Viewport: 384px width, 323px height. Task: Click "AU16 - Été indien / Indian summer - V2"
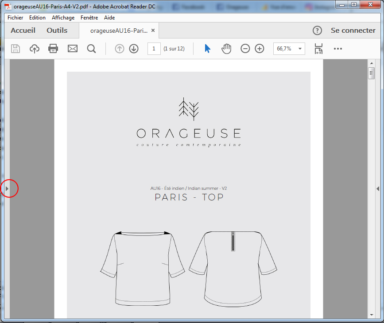(189, 188)
